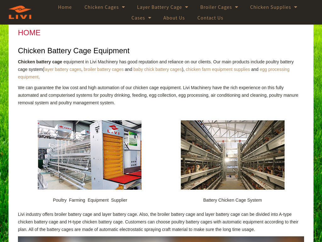Viewport: 322px width, 242px height.
Task: Go to the About Us page
Action: click(x=174, y=18)
